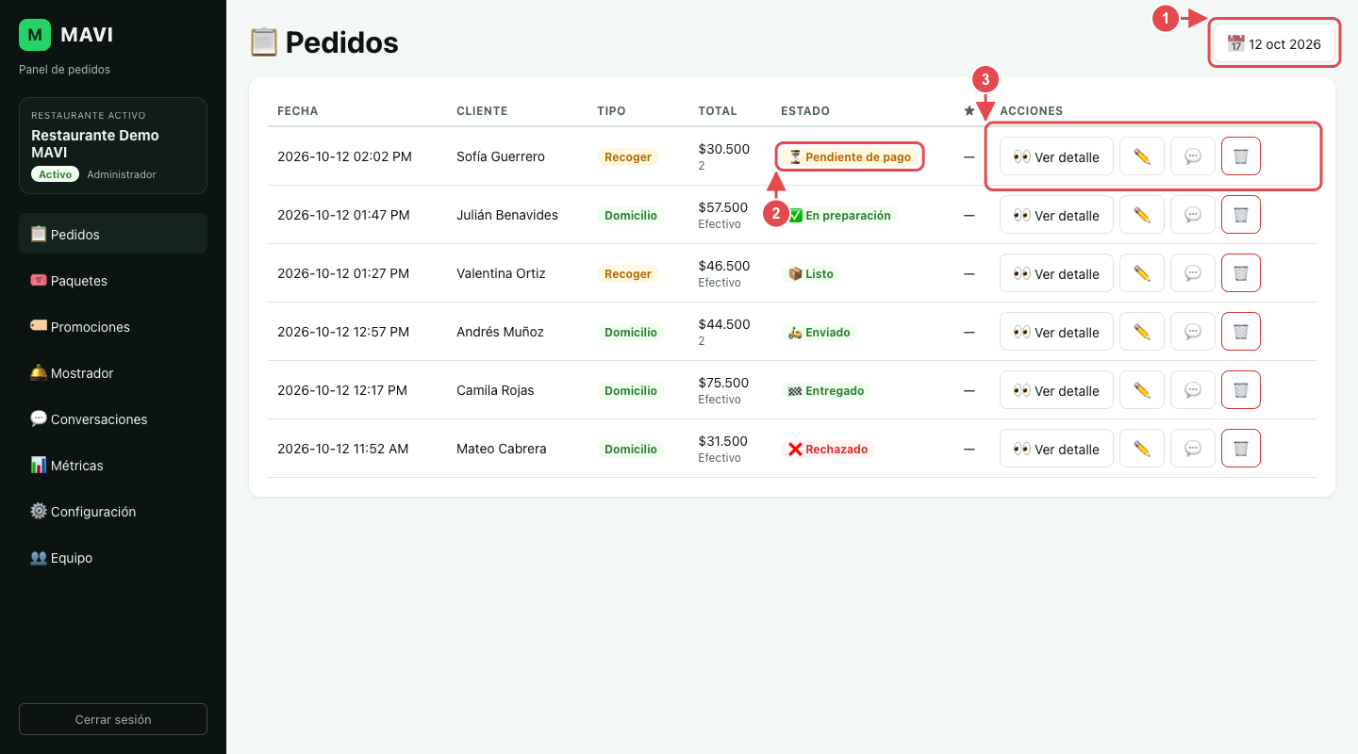The height and width of the screenshot is (754, 1358).
Task: Edit Andrés Muñoz's order with pencil icon
Action: 1142,332
